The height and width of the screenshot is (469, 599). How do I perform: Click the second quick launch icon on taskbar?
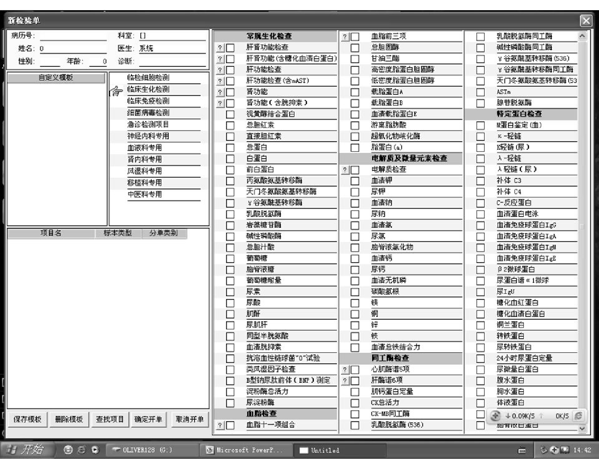point(82,450)
